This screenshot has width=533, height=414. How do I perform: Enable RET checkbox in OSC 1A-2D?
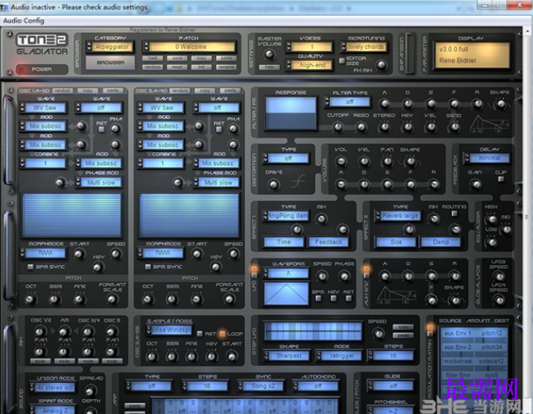[x=102, y=129]
